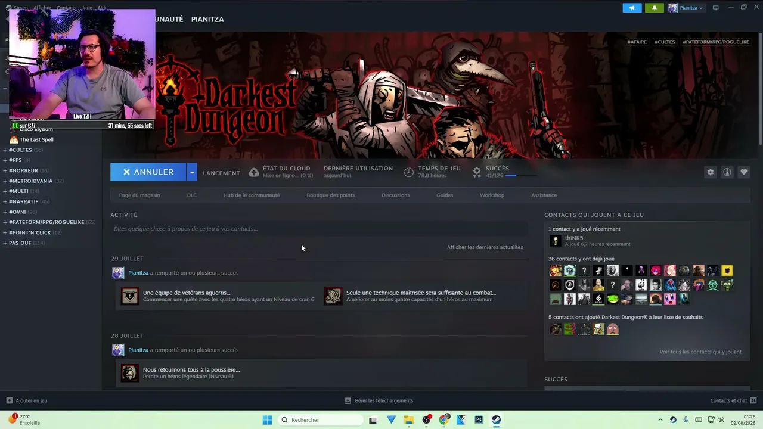Expand the #CULTES collection
The width and height of the screenshot is (763, 429).
click(5, 150)
